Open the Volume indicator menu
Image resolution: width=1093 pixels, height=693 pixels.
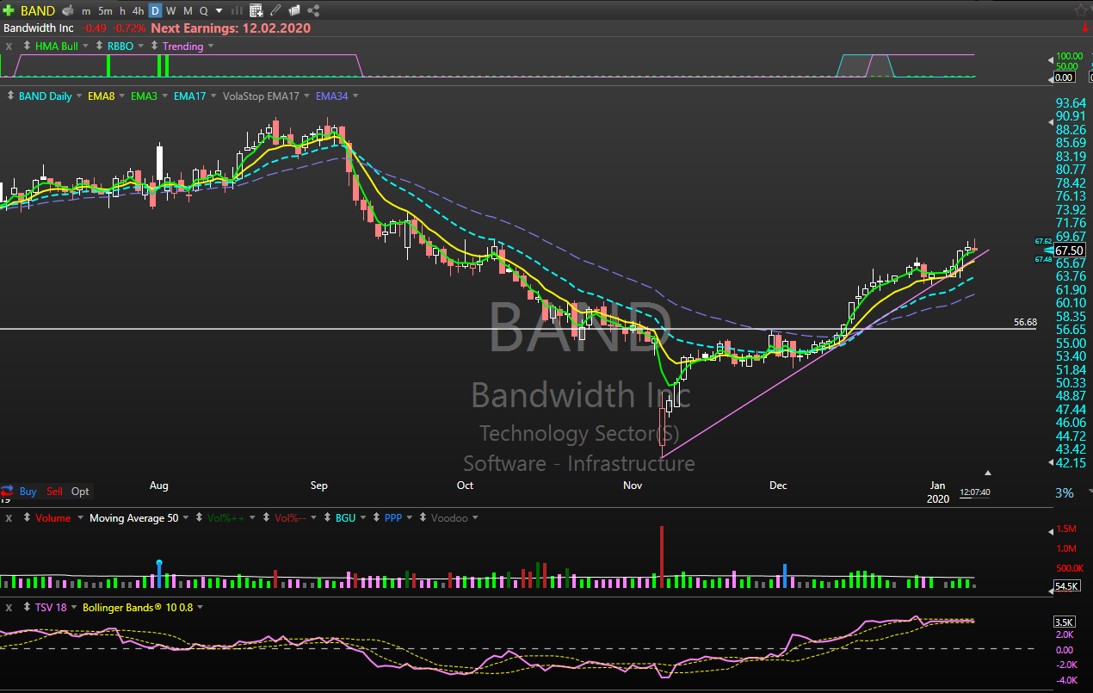(x=80, y=518)
